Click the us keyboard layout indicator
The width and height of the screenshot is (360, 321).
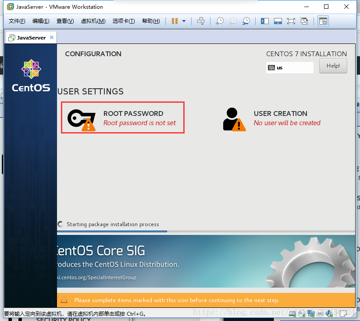(290, 68)
